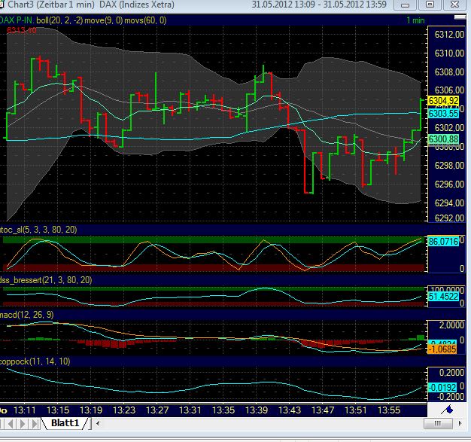Screen dimensions: 471x442
Task: Minimize the Chart3 window
Action: pyautogui.click(x=406, y=5)
